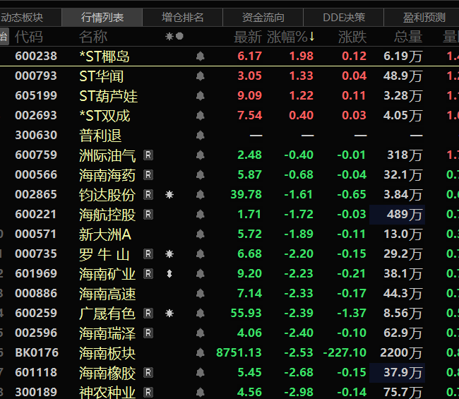Sort by the 涨跌 column header
Image resolution: width=459 pixels, height=399 pixels.
tap(352, 37)
